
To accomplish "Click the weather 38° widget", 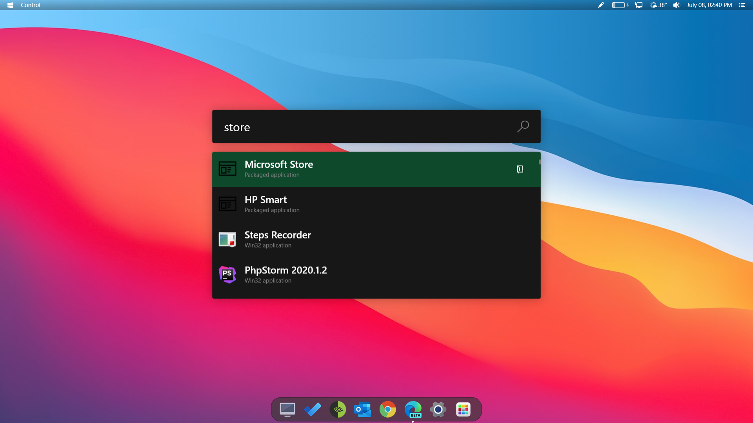I will click(x=658, y=5).
